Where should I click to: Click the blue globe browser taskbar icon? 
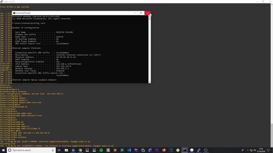point(73,150)
